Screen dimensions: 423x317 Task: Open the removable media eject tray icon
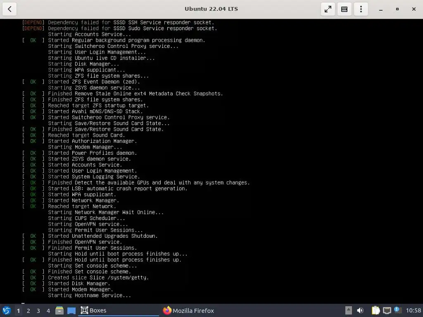coord(349,310)
